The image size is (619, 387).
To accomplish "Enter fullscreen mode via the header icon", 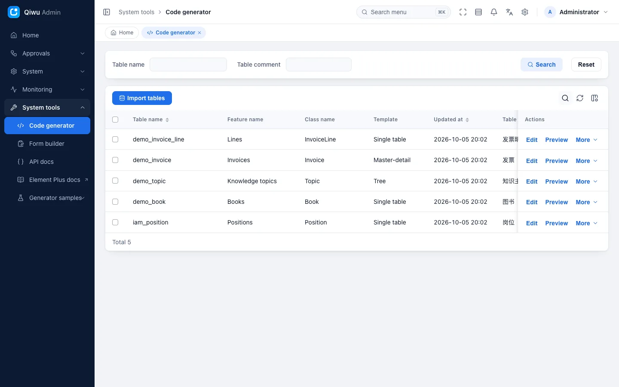I will (x=463, y=12).
